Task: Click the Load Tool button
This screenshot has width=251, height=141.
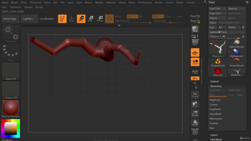Action: coord(218,9)
